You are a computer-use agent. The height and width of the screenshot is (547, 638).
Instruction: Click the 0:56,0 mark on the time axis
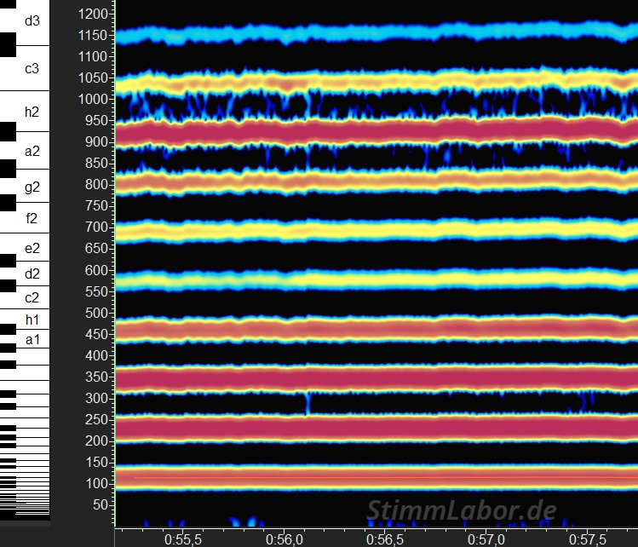coord(285,539)
